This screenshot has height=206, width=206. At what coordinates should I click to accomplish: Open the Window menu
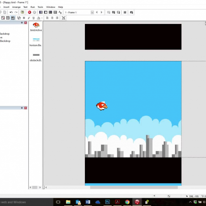[x=51, y=7]
